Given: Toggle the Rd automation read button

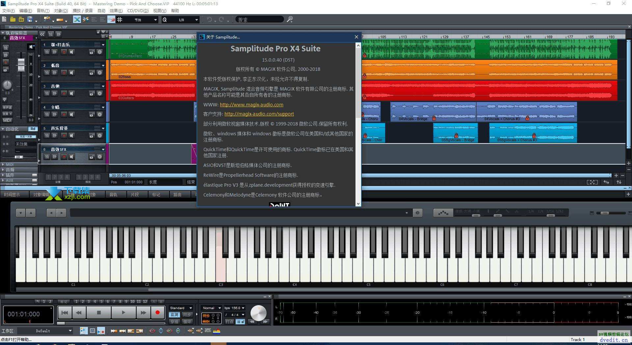Looking at the screenshot, I should point(33,129).
